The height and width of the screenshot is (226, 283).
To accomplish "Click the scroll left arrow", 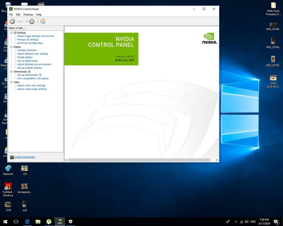I will point(66,160).
